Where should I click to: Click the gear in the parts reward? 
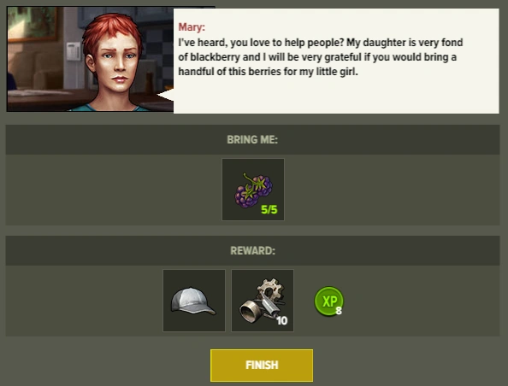pyautogui.click(x=271, y=288)
